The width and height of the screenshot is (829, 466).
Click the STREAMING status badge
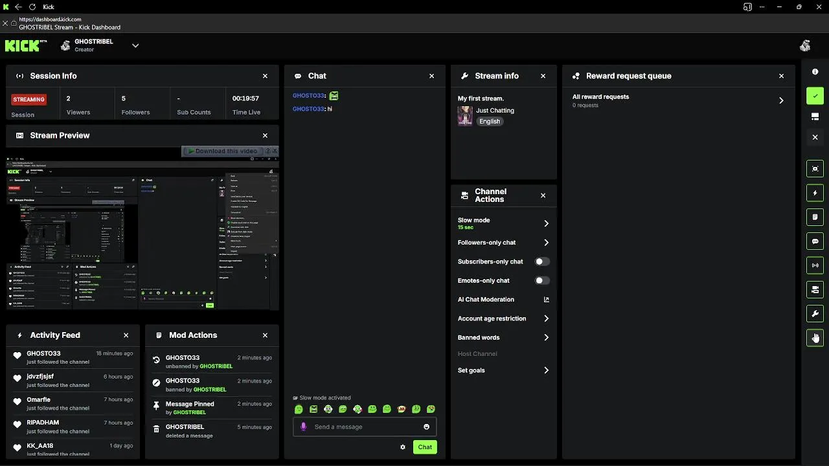(x=29, y=100)
